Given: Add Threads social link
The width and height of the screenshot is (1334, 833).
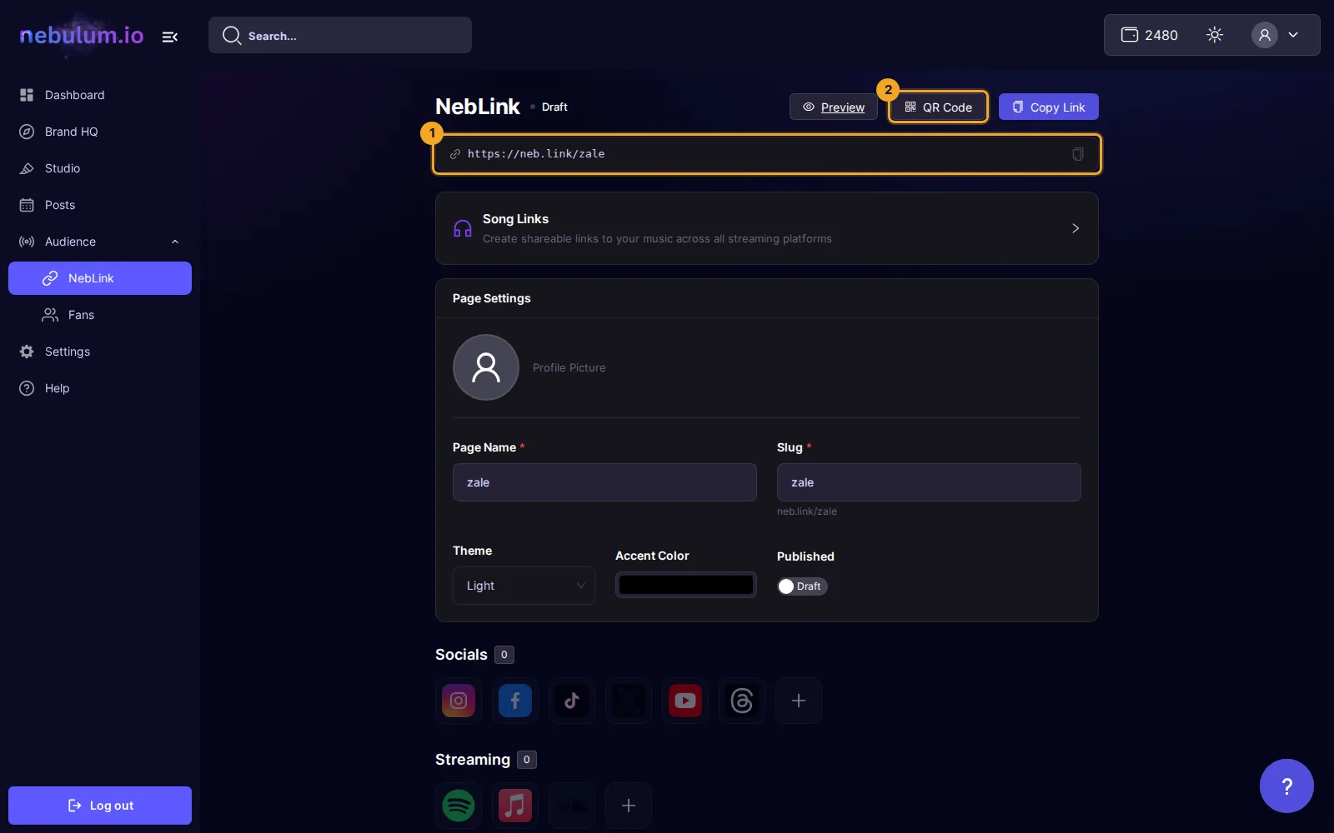Looking at the screenshot, I should (x=742, y=701).
